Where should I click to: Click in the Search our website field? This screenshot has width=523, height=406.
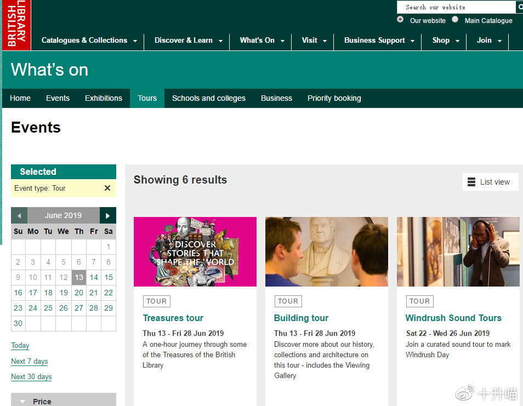pos(456,7)
